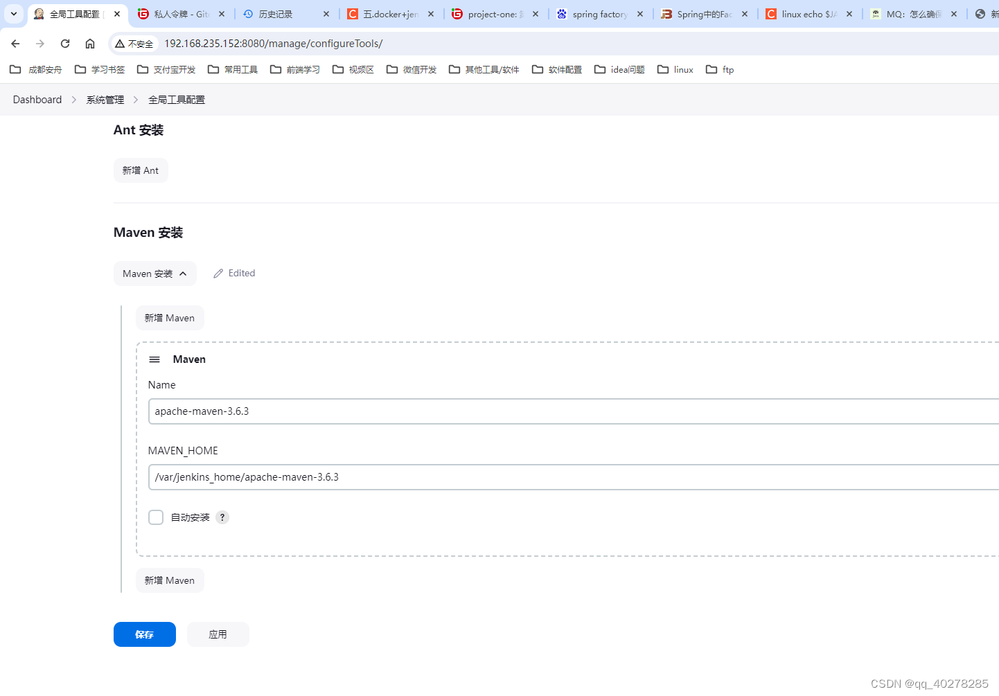Click the browser forward arrow

coord(40,44)
